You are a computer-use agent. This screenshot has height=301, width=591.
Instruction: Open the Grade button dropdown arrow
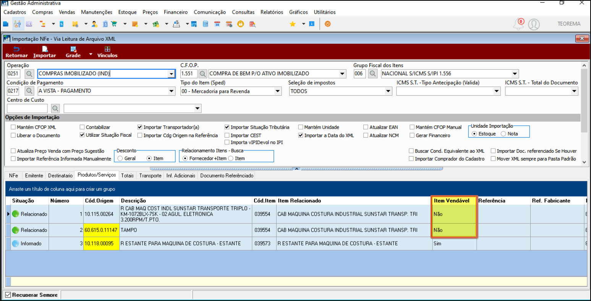pos(91,54)
